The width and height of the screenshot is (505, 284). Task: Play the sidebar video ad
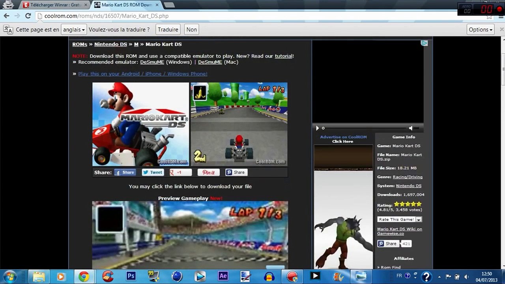pyautogui.click(x=317, y=128)
